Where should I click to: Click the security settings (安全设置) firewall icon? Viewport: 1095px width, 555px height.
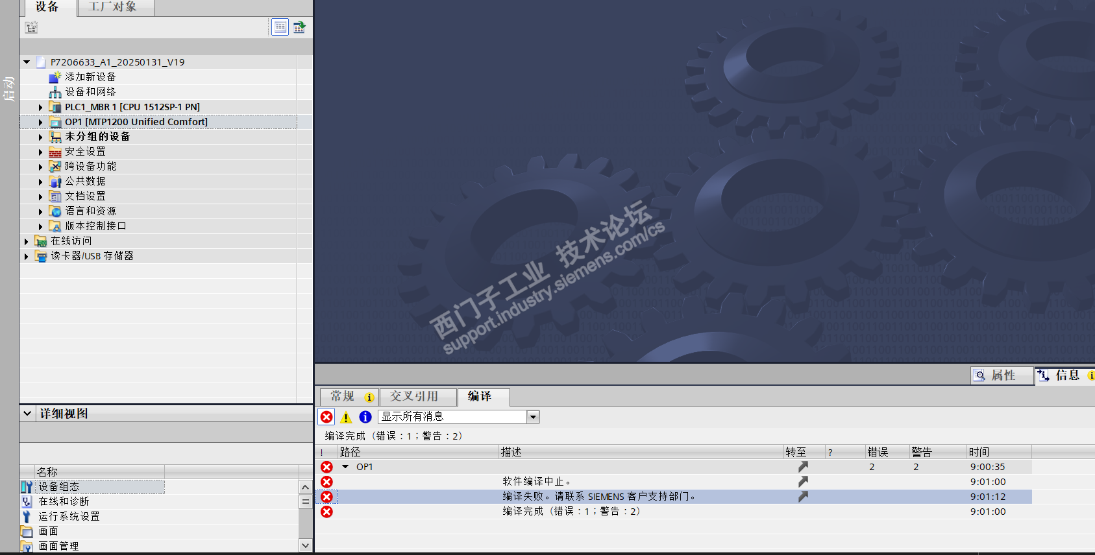point(55,152)
